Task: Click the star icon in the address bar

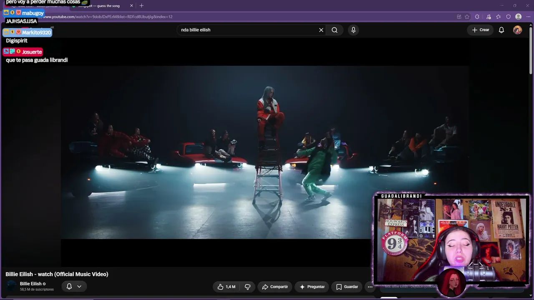Action: point(467,17)
